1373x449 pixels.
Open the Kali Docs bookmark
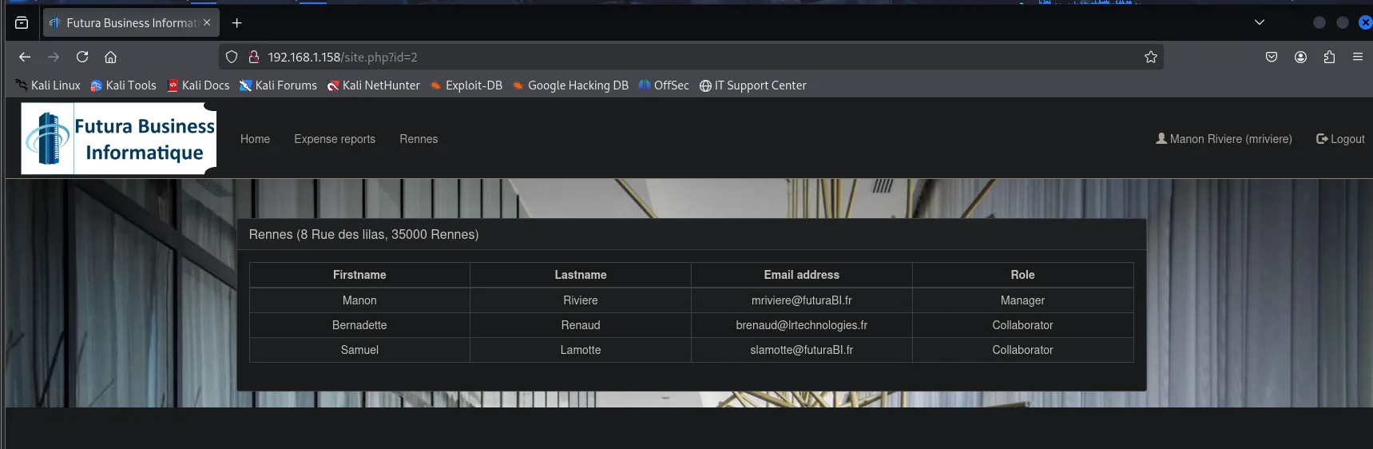198,85
